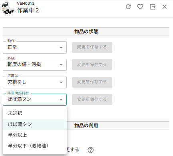Click the 物品の利用 section header
The image size is (173, 156).
click(86, 126)
